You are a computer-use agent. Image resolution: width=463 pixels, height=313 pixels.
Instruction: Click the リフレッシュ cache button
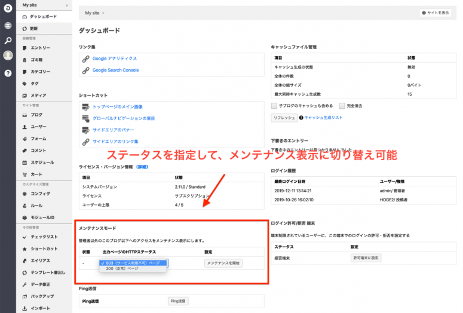pyautogui.click(x=284, y=118)
